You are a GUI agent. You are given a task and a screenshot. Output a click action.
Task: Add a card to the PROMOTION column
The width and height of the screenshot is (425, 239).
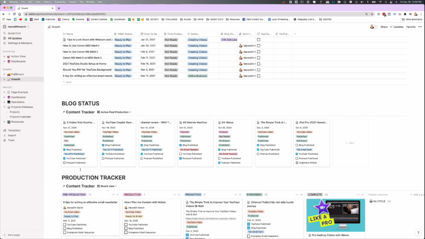coord(240,195)
